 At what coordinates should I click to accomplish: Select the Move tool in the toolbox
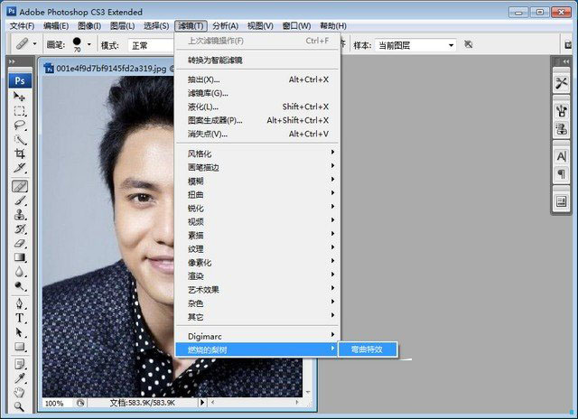click(20, 98)
